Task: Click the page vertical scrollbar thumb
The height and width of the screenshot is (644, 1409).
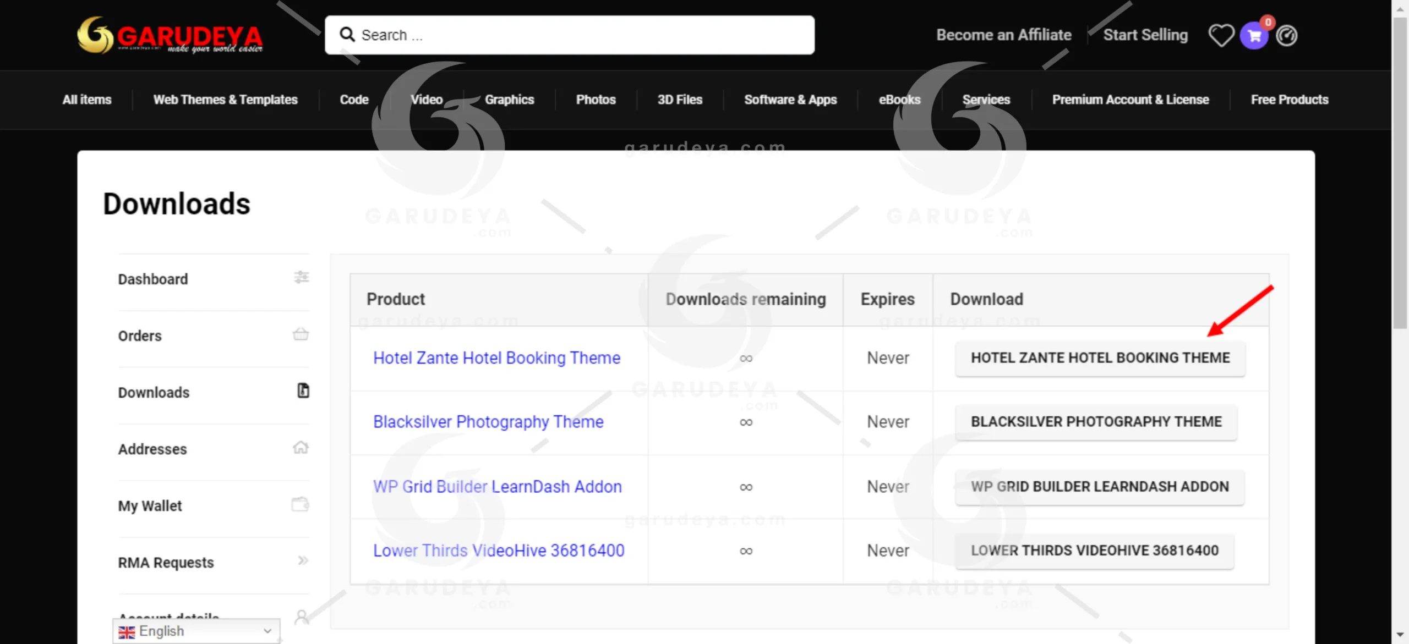Action: tap(1400, 173)
